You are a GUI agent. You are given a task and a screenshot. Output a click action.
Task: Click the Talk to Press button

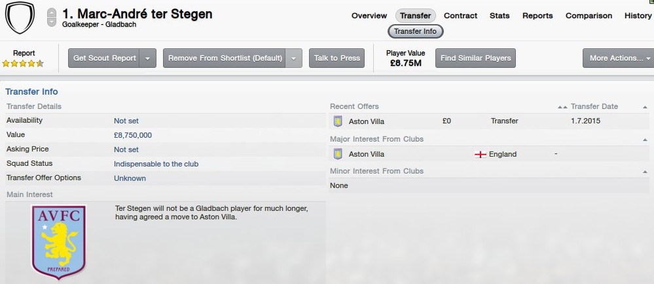click(337, 58)
